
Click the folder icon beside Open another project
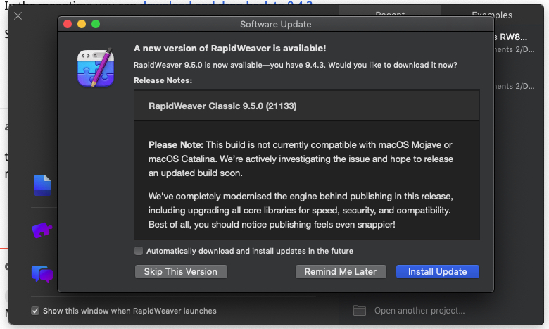tap(360, 311)
